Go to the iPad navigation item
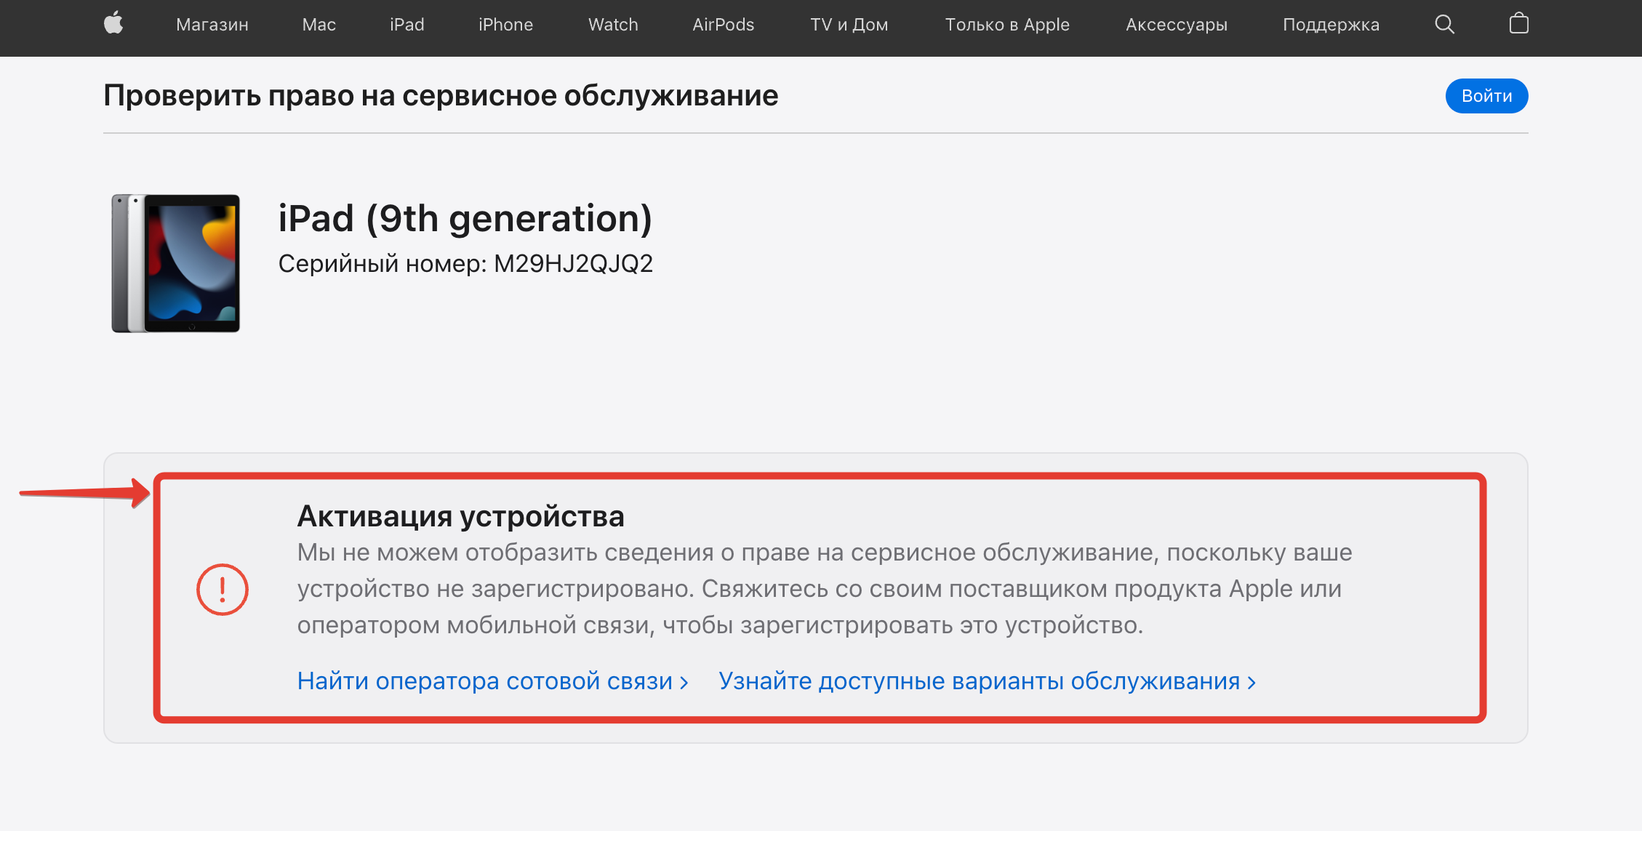The image size is (1642, 855). pyautogui.click(x=407, y=25)
